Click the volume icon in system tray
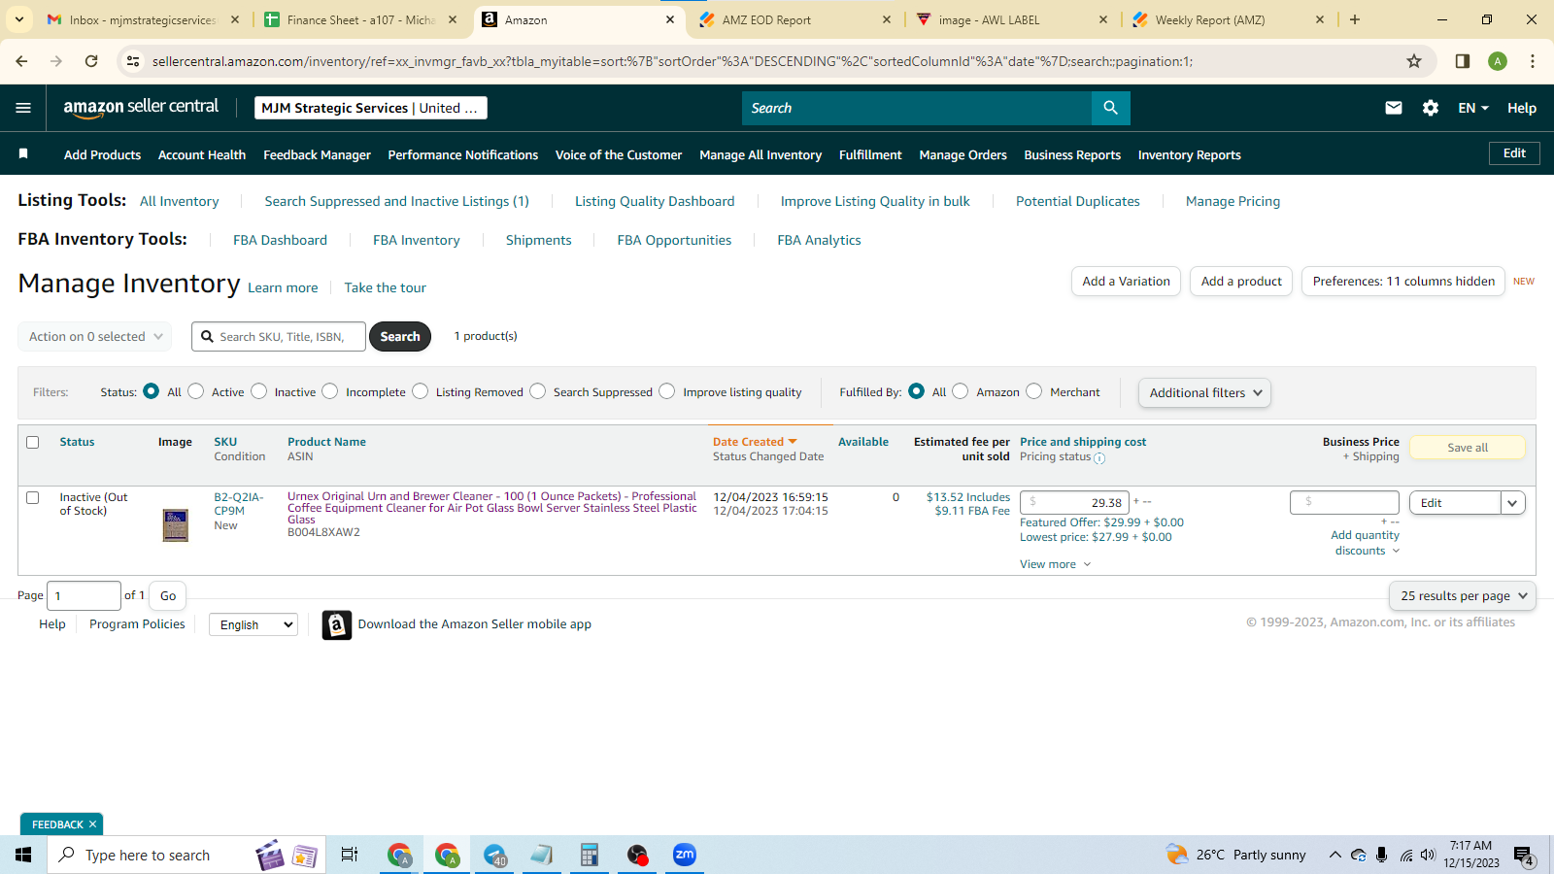Screen dimensions: 1554x874 (x=1428, y=855)
